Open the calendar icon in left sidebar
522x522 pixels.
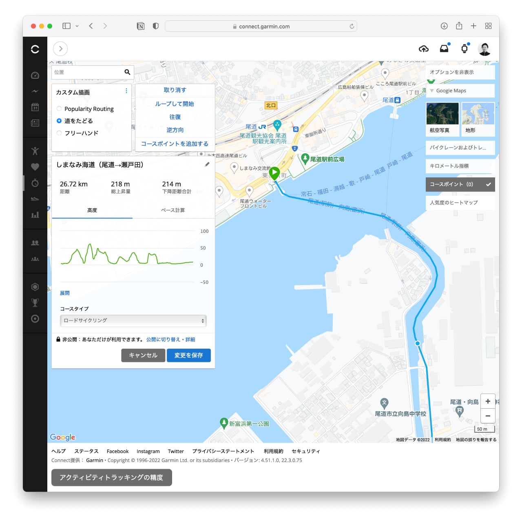coord(35,107)
